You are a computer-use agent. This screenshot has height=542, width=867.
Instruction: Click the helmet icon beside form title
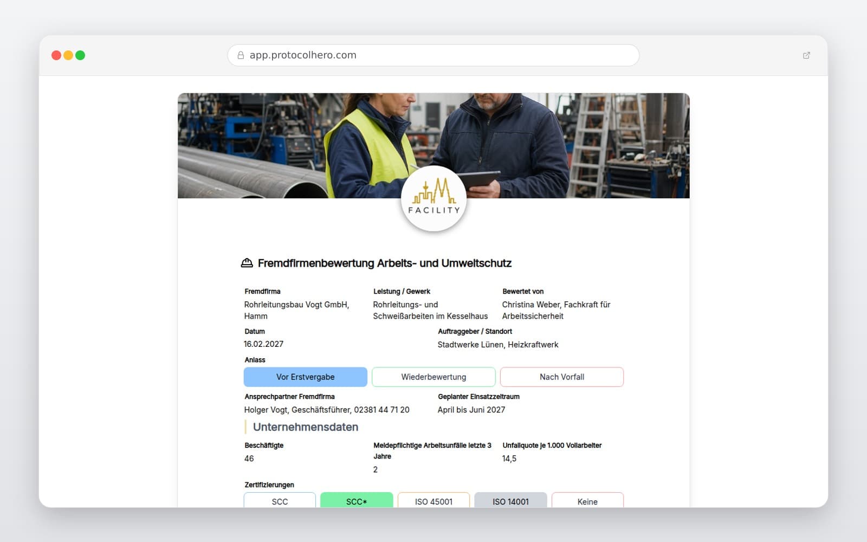click(x=247, y=263)
